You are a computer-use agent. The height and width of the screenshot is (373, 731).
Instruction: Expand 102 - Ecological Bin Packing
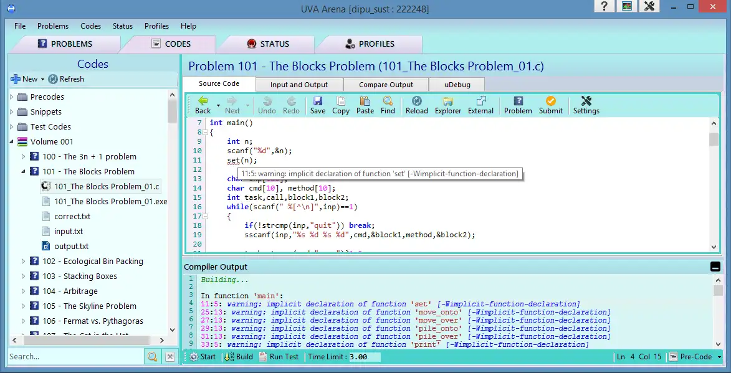[x=23, y=262]
